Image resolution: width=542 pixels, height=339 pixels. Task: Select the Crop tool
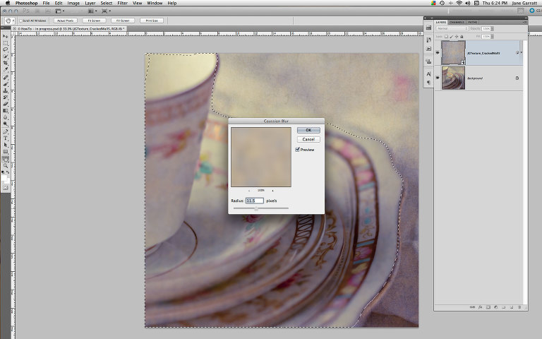(x=5, y=64)
